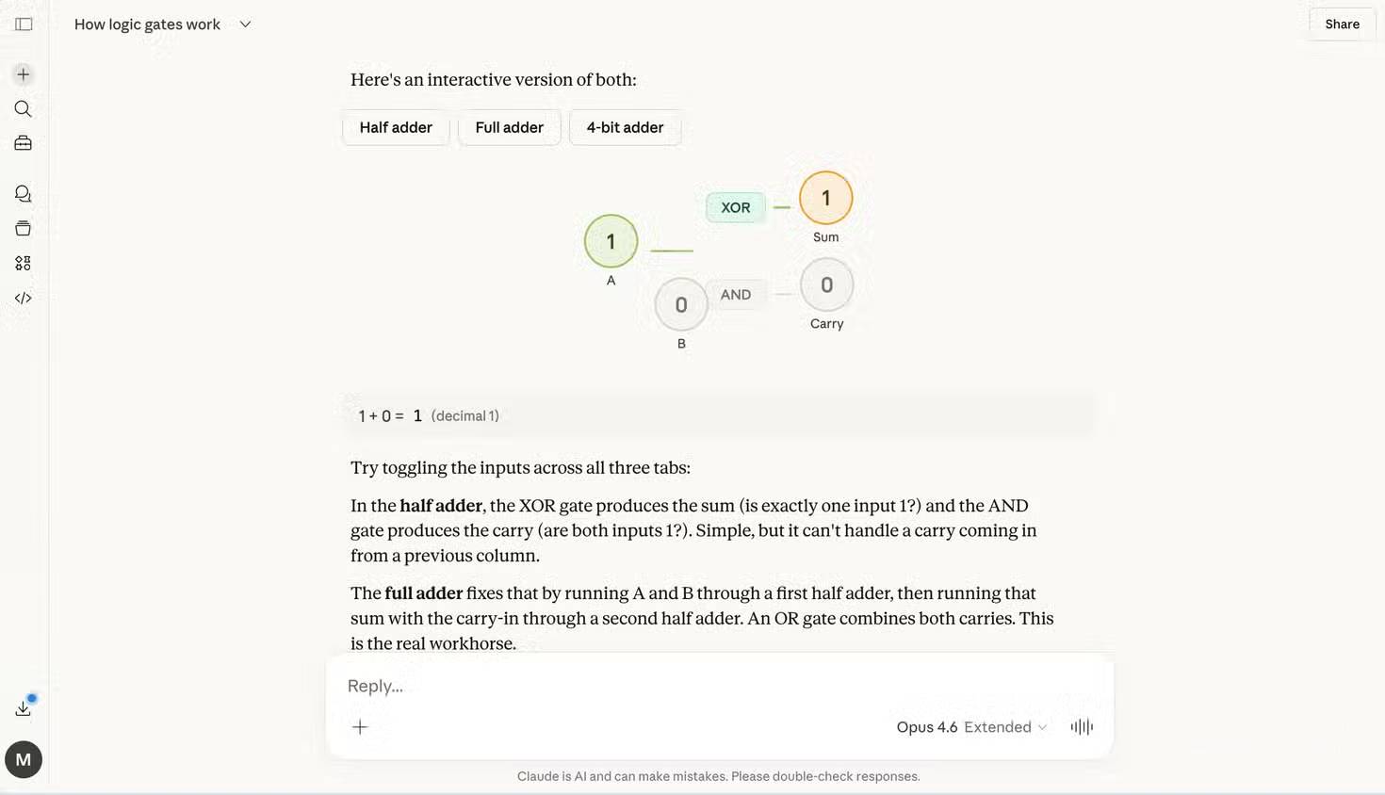This screenshot has height=795, width=1385.
Task: Toggle input B in the half adder
Action: point(680,303)
